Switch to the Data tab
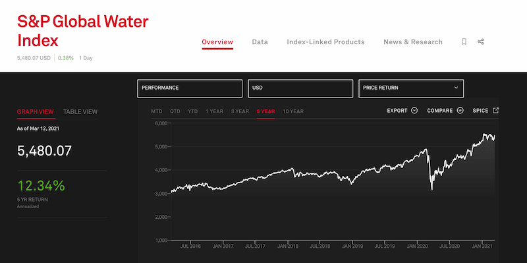The height and width of the screenshot is (263, 527). (260, 42)
